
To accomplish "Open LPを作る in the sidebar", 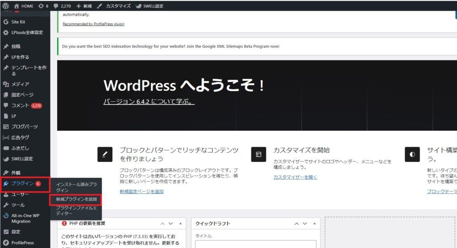I will coord(20,57).
